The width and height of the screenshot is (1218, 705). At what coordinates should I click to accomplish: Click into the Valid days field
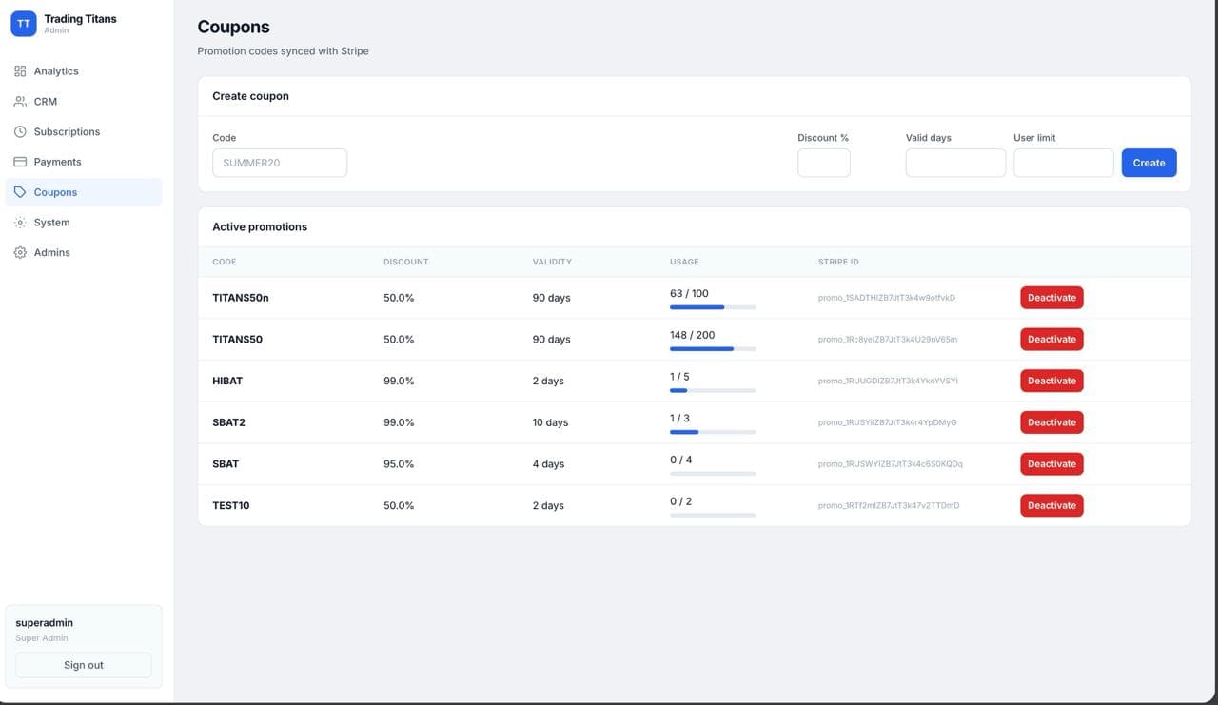(x=955, y=163)
